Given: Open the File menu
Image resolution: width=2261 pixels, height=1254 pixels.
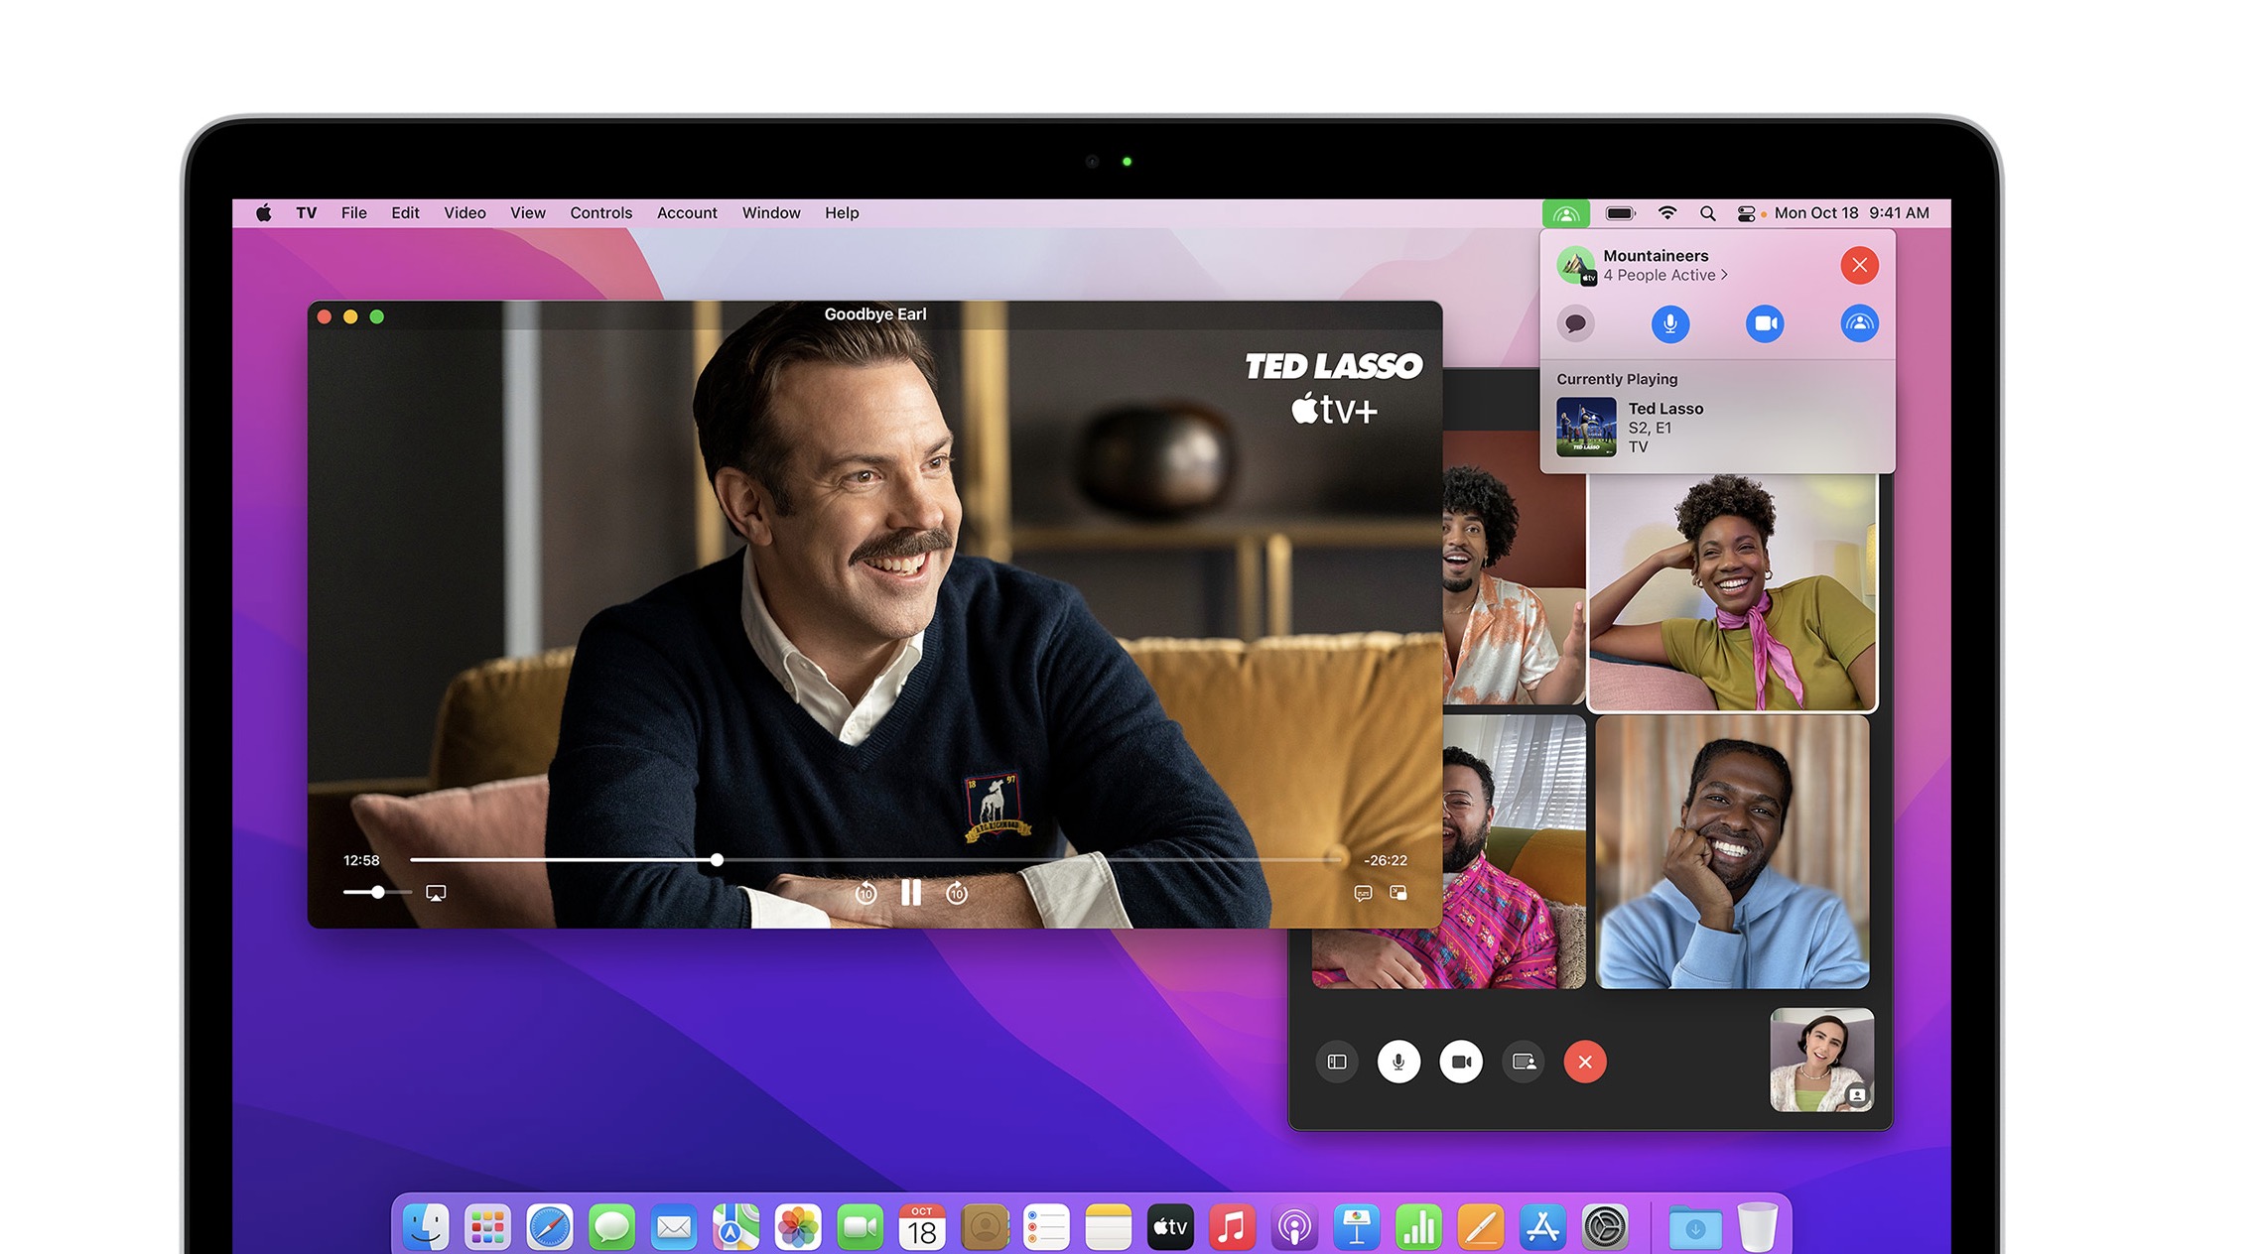Looking at the screenshot, I should point(354,213).
